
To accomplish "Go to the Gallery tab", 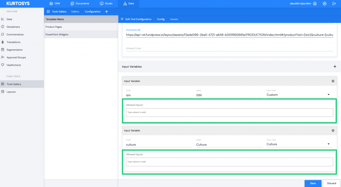I will point(75,11).
